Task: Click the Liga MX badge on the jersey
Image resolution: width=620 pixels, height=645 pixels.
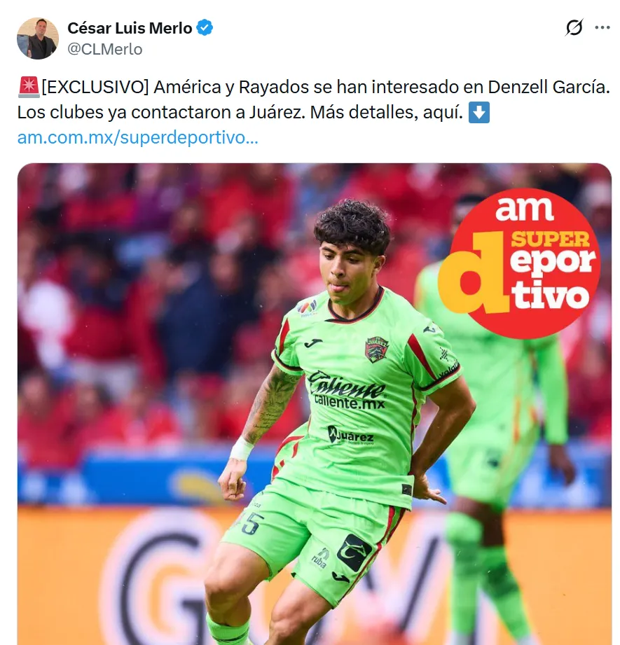Action: tap(308, 307)
